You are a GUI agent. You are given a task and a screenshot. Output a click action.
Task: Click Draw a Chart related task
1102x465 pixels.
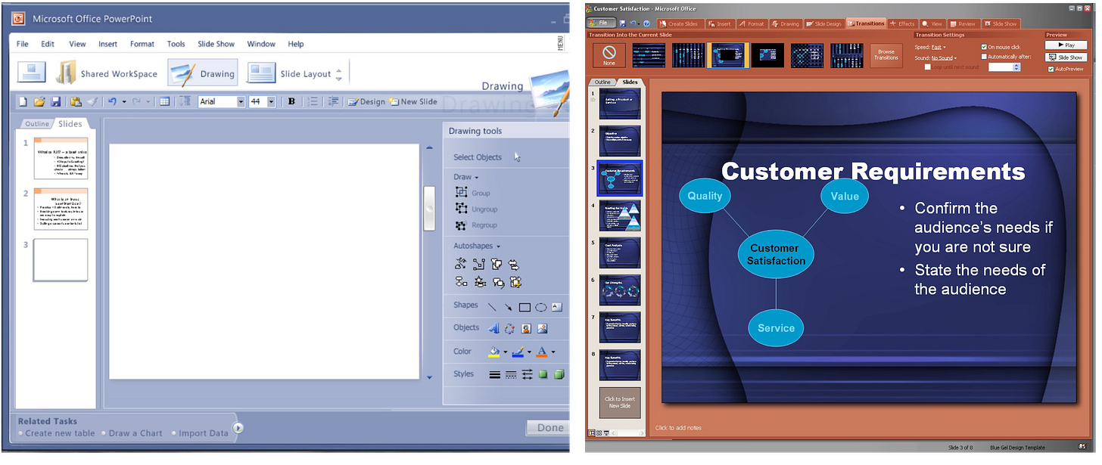[135, 433]
